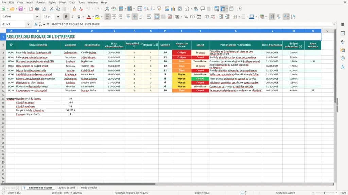Open the Navigator in the sidebar
Image resolution: width=348 pixels, height=195 pixels.
point(343,58)
